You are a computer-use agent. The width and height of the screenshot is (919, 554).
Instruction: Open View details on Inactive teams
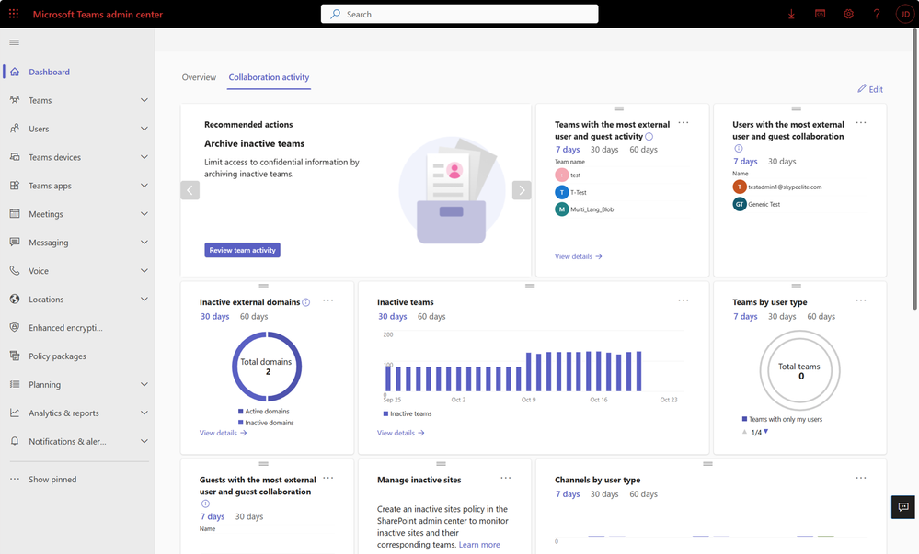(x=400, y=433)
